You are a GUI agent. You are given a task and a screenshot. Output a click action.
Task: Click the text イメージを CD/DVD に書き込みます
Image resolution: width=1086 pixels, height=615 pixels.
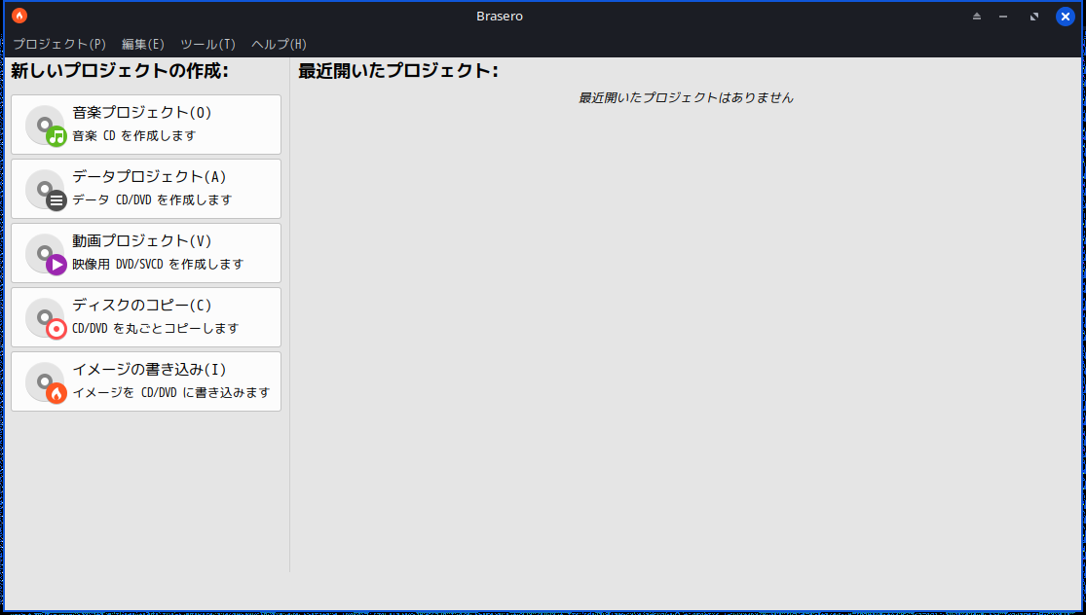pyautogui.click(x=171, y=393)
